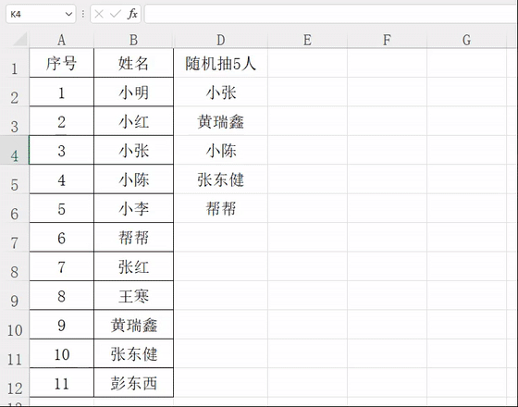Select cell 小李 in column B
This screenshot has height=407, width=518.
(x=133, y=208)
